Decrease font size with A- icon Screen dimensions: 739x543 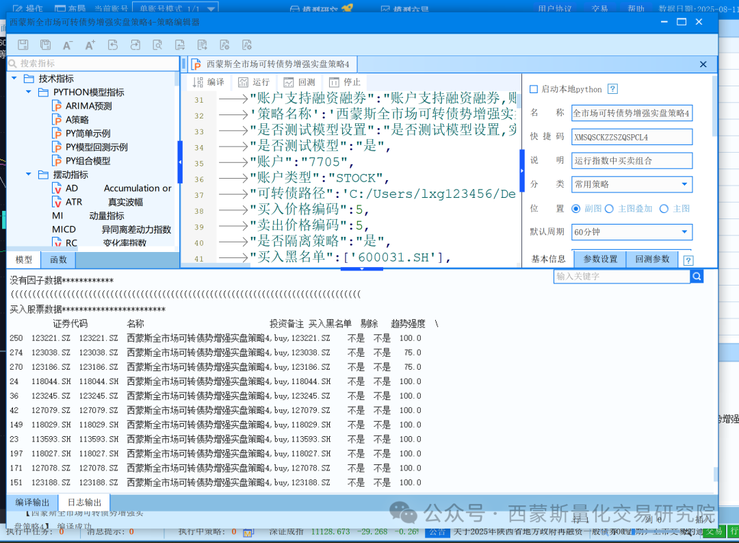67,45
